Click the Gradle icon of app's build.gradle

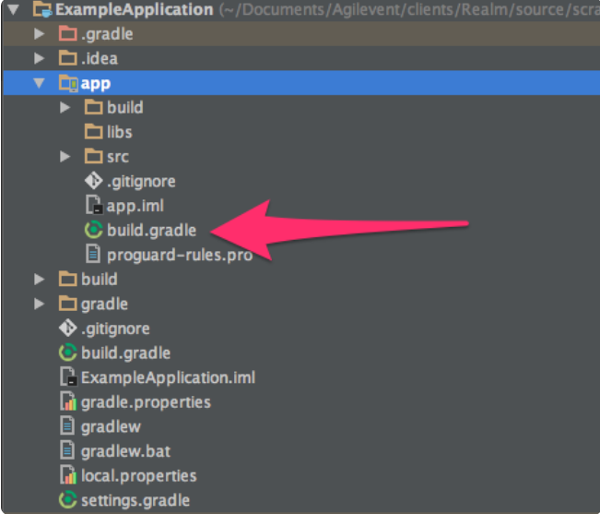(93, 230)
